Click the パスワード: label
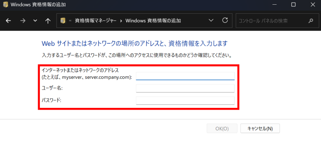Viewport: 321px width, 165px height. pyautogui.click(x=51, y=100)
